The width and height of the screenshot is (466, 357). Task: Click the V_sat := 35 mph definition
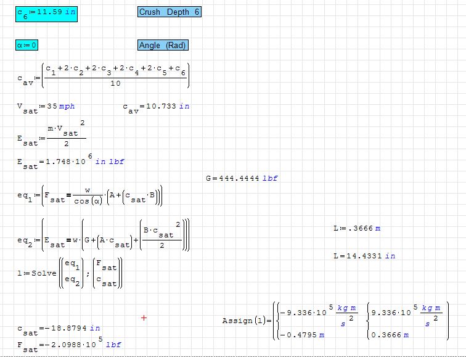pyautogui.click(x=46, y=107)
